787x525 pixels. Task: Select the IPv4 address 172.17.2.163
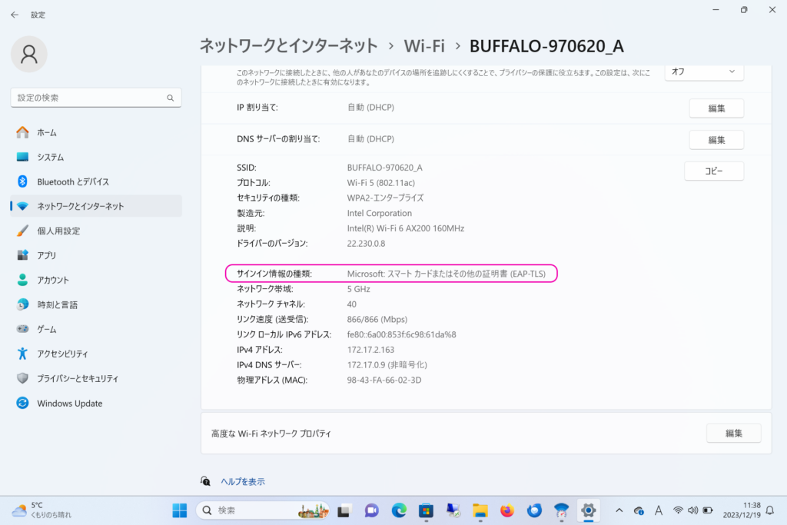[370, 350]
